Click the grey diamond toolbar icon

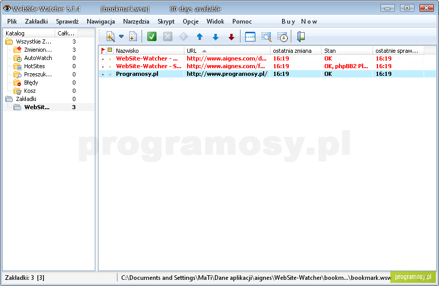pos(184,37)
